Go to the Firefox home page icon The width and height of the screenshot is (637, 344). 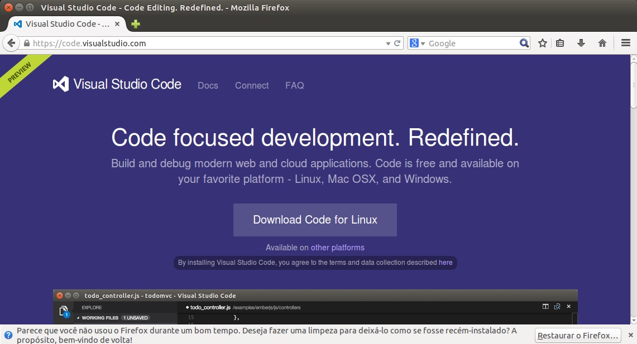tap(602, 43)
